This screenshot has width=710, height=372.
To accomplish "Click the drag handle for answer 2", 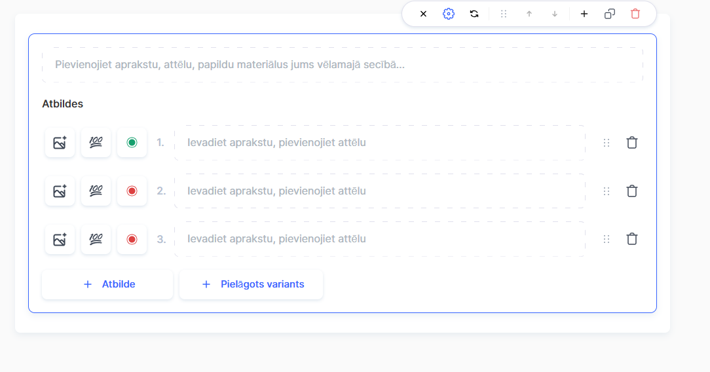I will [x=607, y=191].
